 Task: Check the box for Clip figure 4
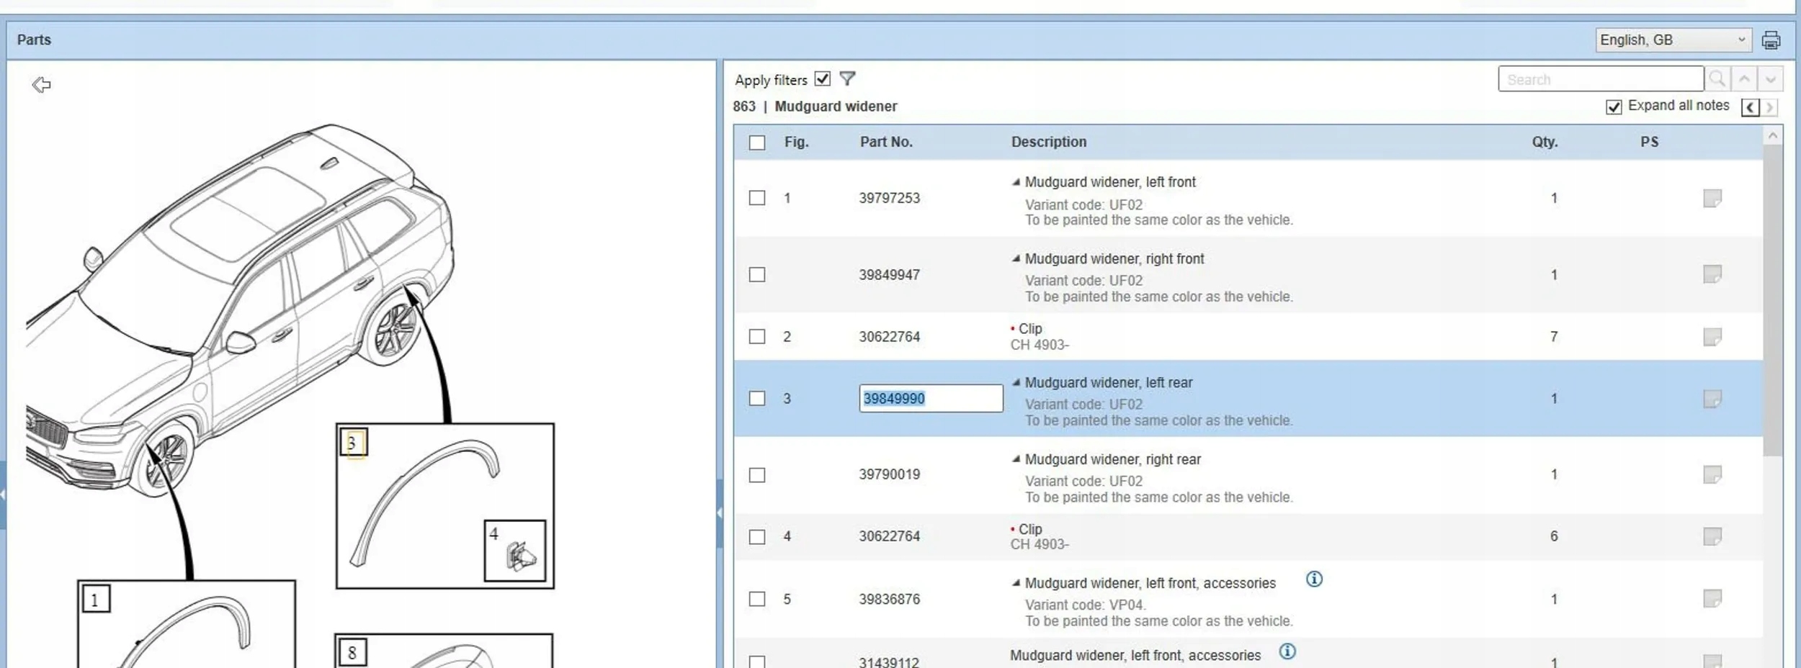click(x=757, y=537)
